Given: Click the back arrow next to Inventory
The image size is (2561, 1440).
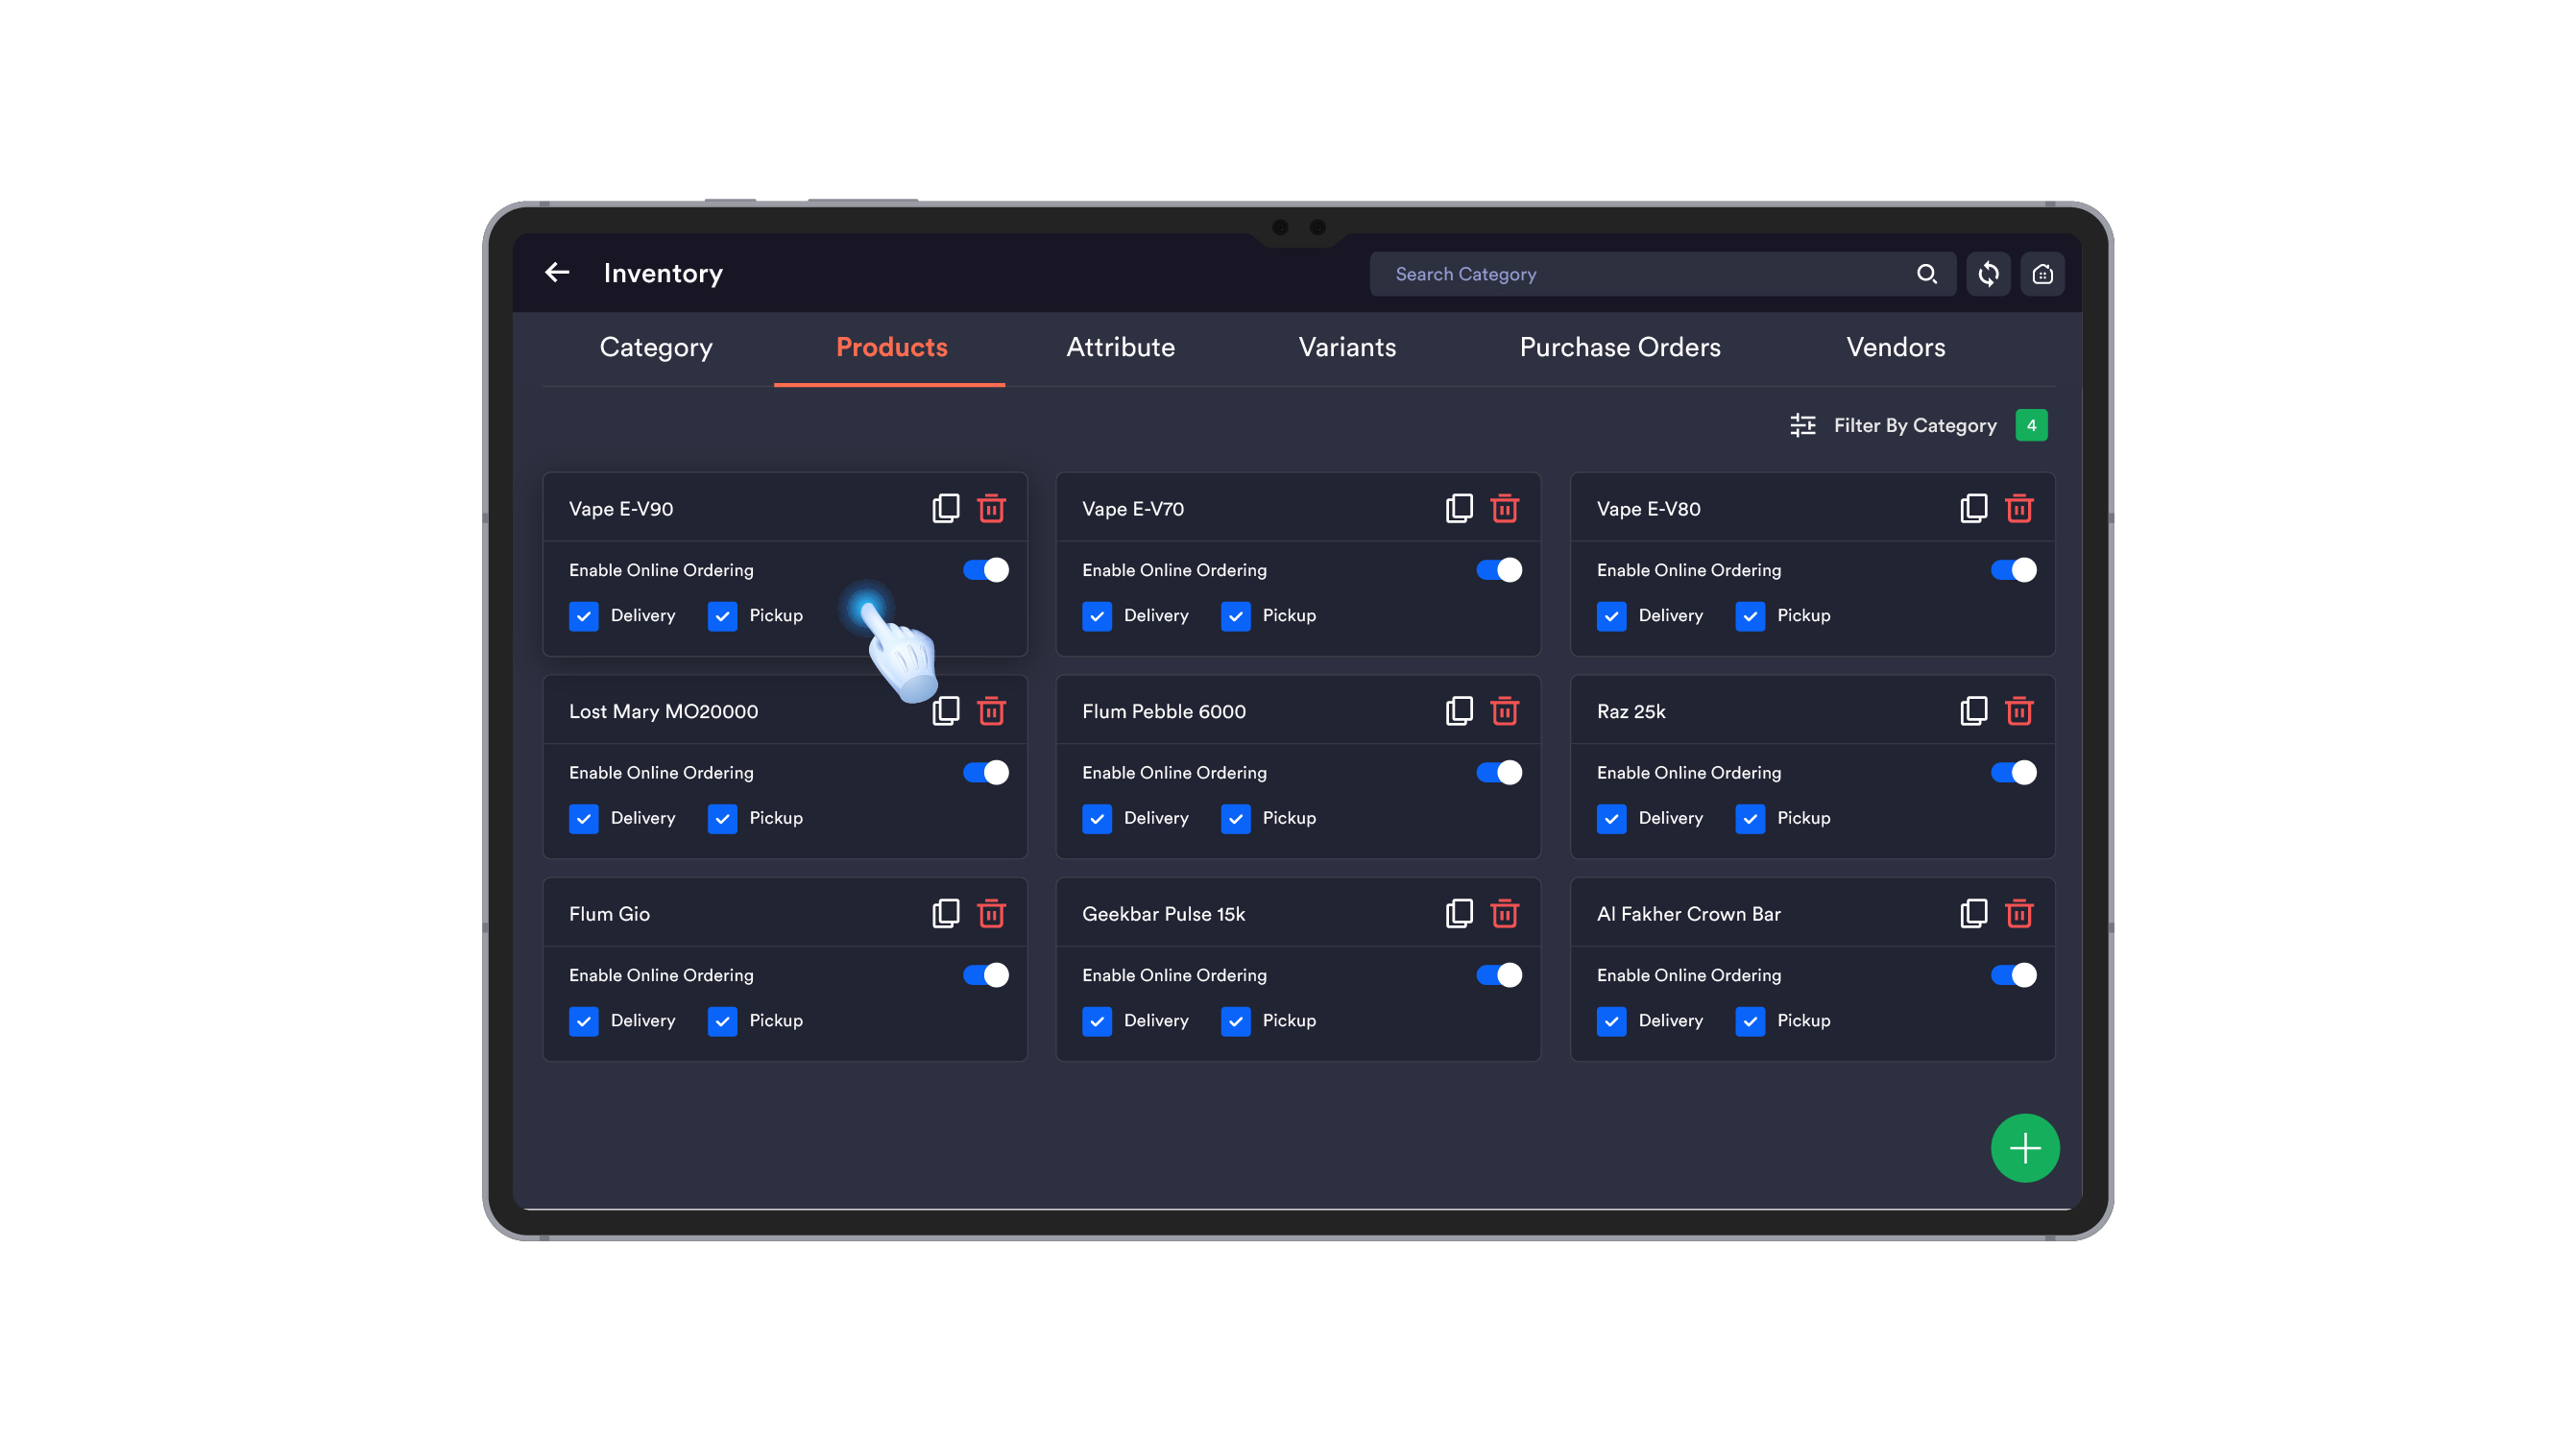Looking at the screenshot, I should click(x=557, y=273).
